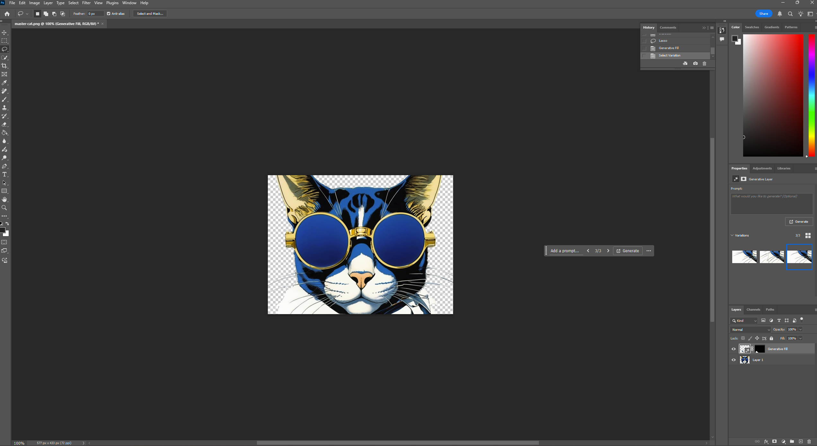The width and height of the screenshot is (817, 446).
Task: Hide Layer 1 visibility eye
Action: point(734,360)
